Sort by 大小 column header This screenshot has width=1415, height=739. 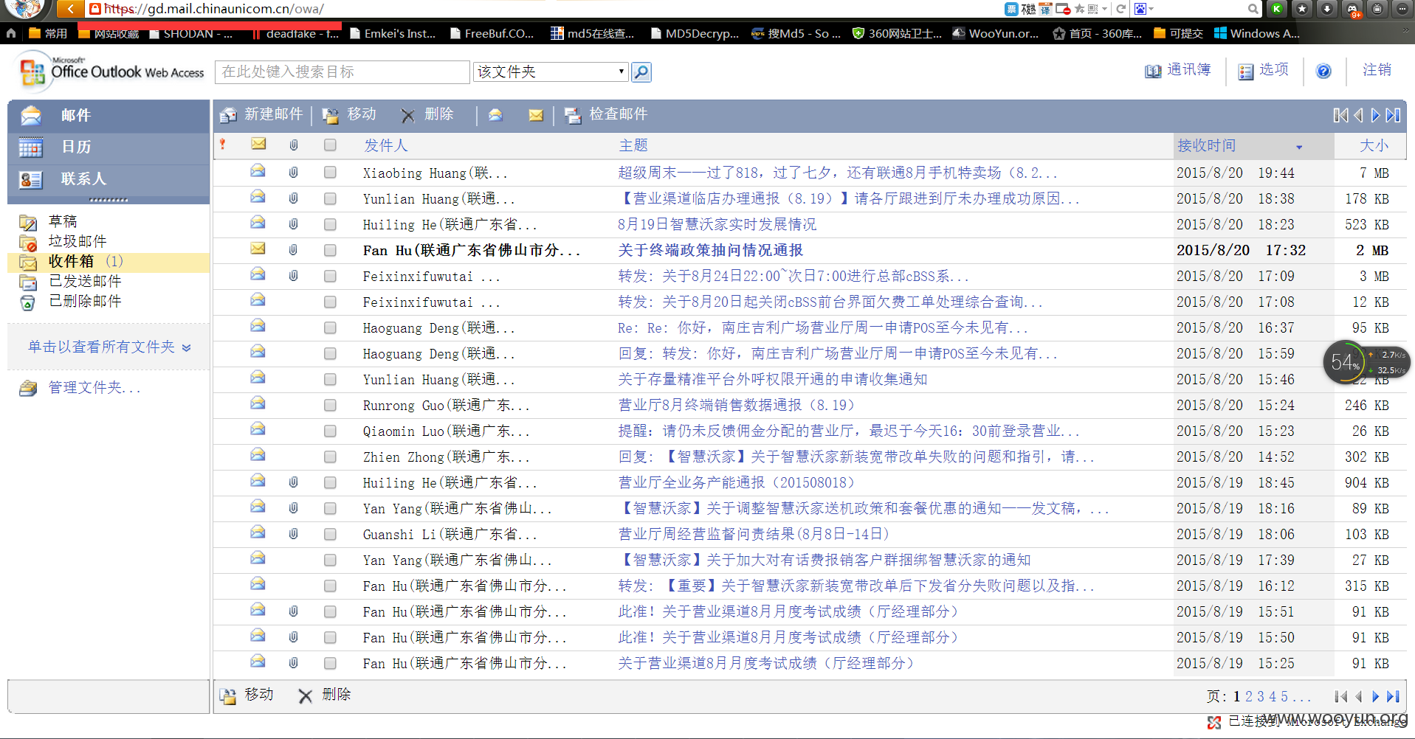(x=1374, y=145)
